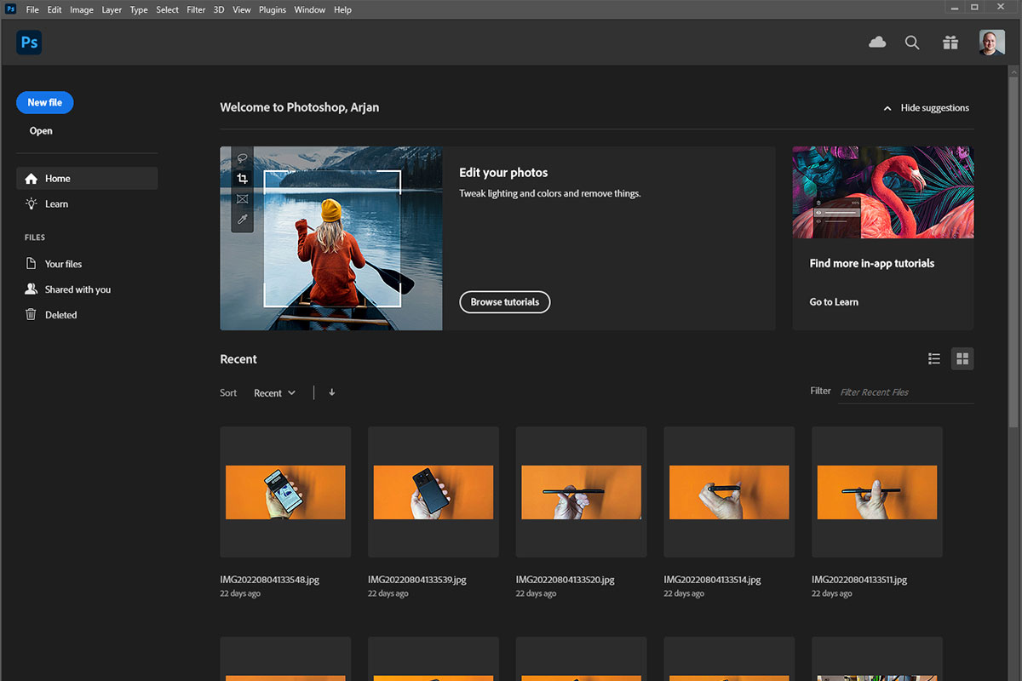
Task: Open the Creative Cloud sync status icon
Action: [x=877, y=43]
